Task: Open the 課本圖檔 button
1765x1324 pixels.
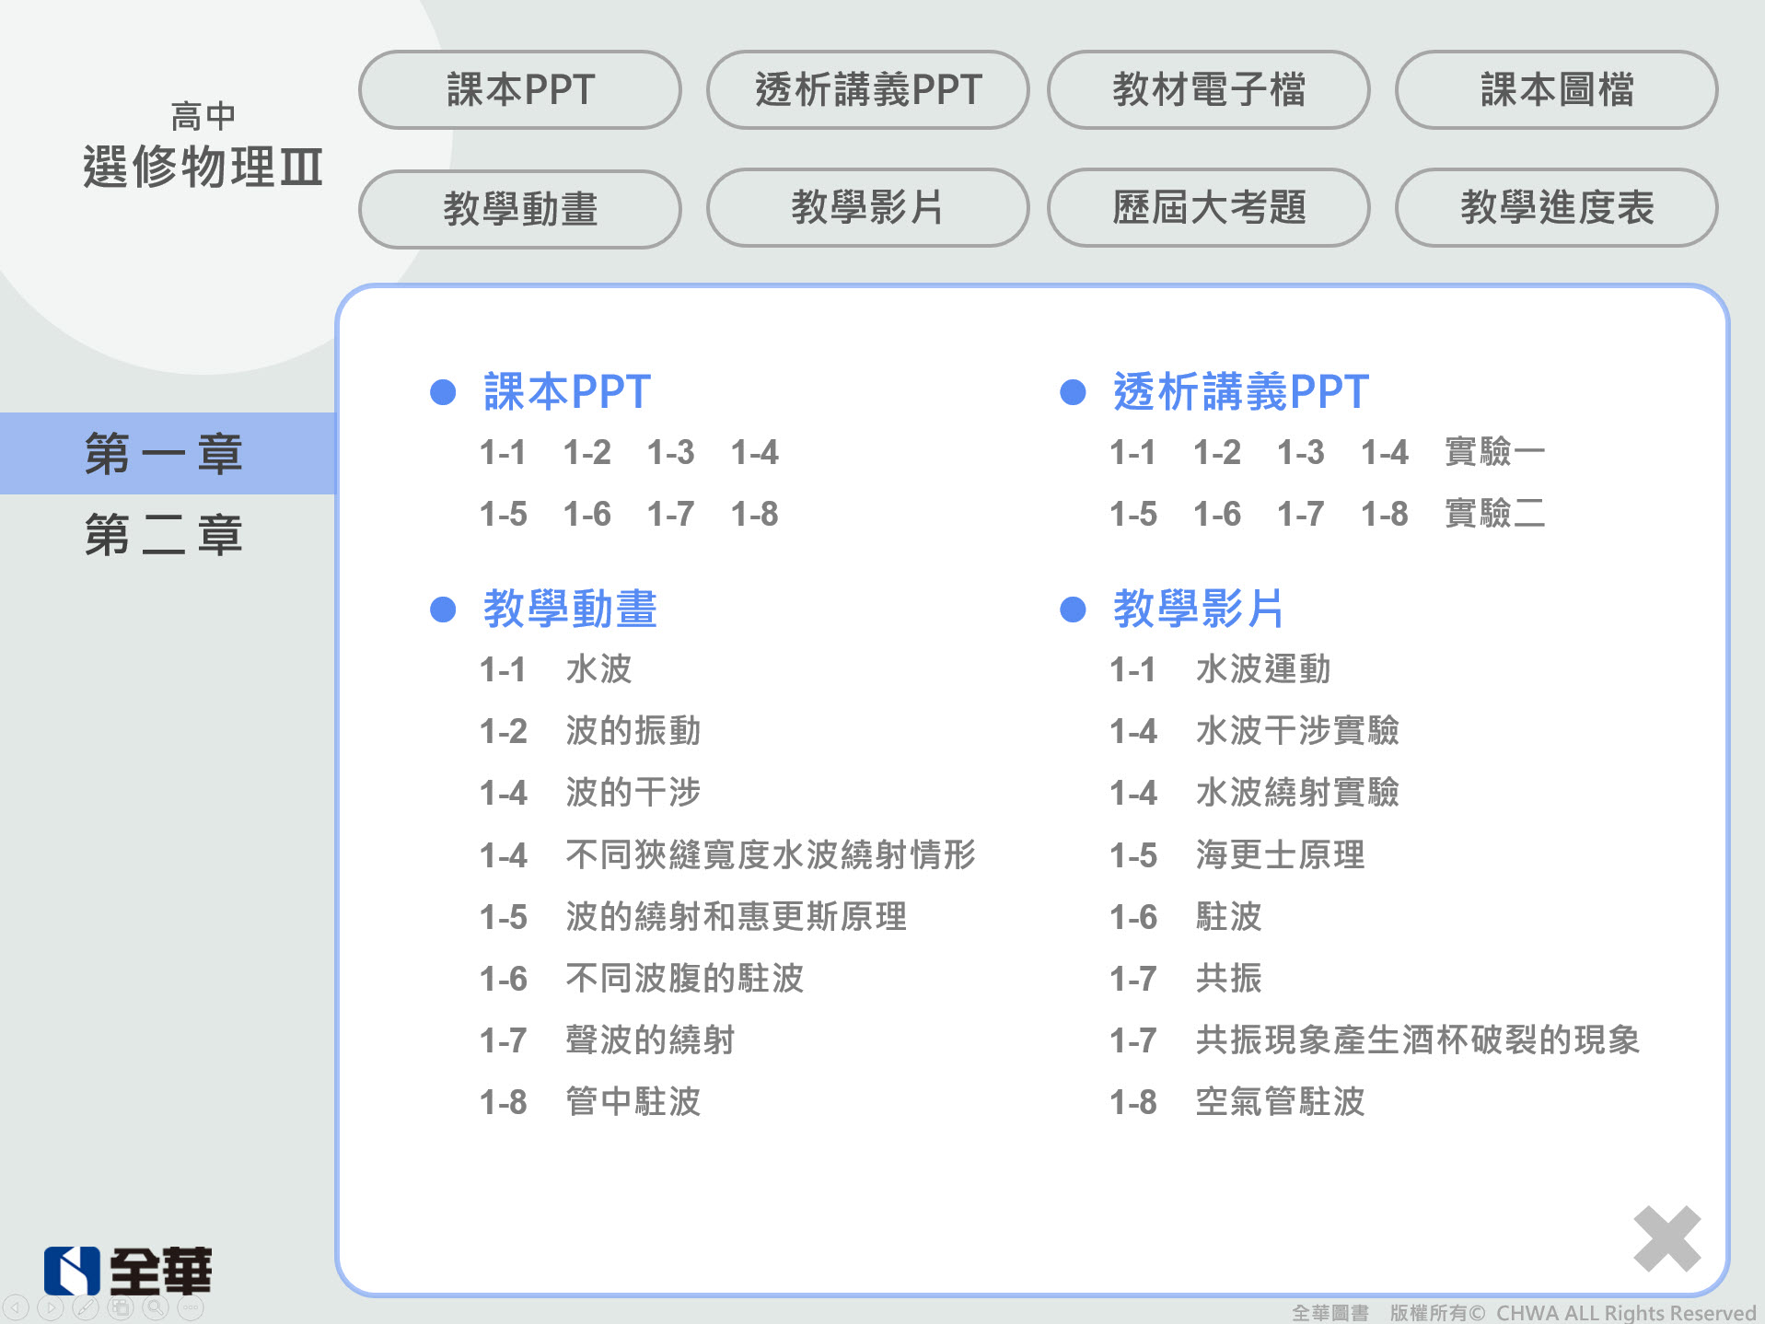Action: click(1557, 90)
